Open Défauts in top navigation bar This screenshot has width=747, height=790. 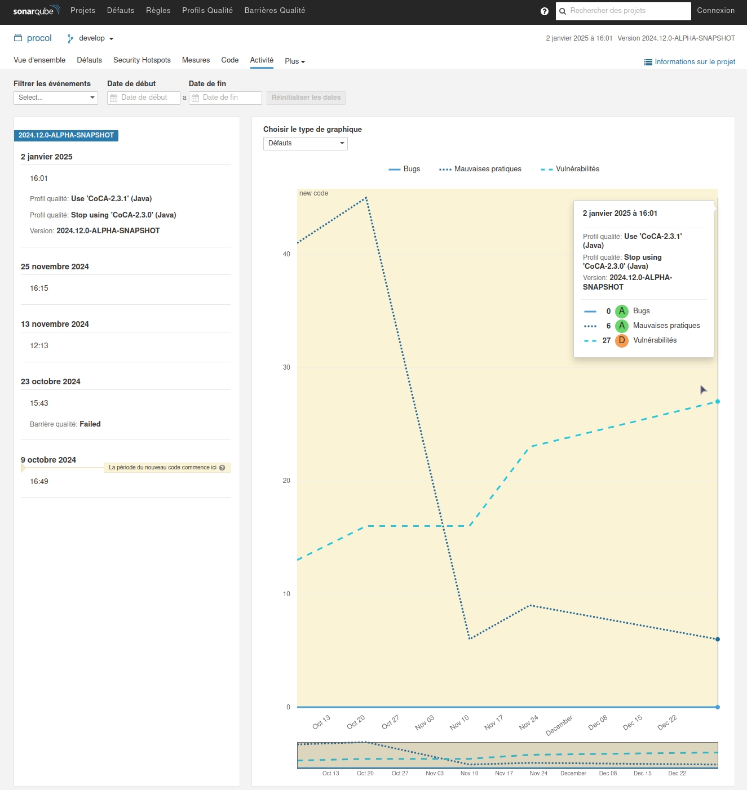121,10
